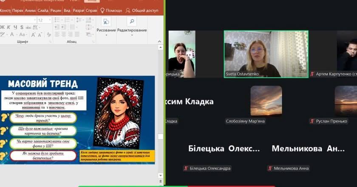Open the Рисование drawing tools group
The image size is (357, 187).
coord(106,24)
